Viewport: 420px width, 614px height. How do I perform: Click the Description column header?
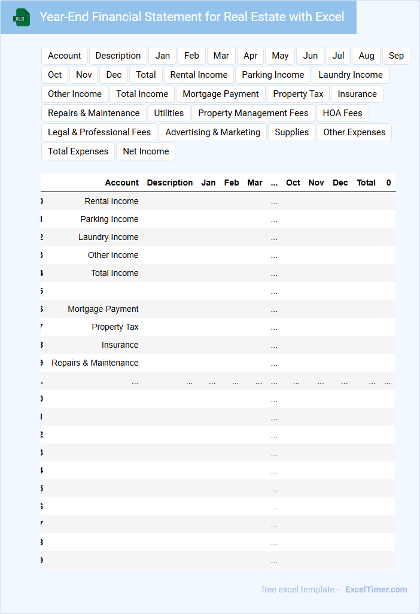point(170,183)
